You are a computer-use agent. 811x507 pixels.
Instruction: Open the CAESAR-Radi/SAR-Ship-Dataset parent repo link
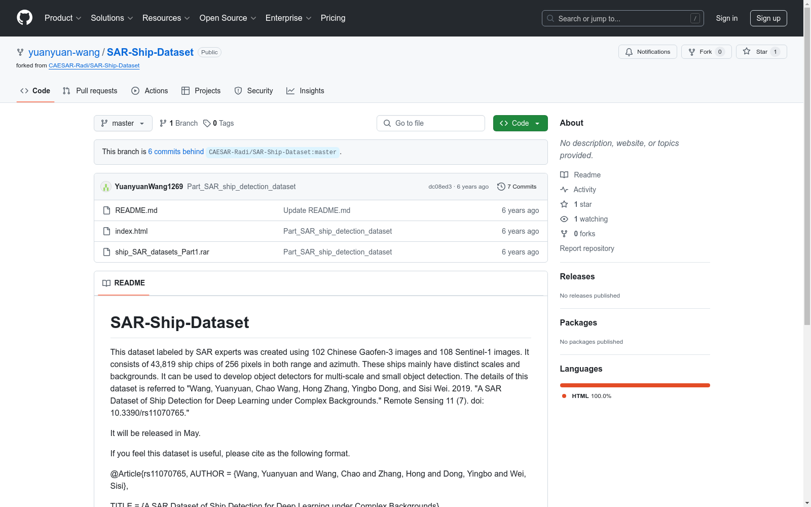[94, 65]
